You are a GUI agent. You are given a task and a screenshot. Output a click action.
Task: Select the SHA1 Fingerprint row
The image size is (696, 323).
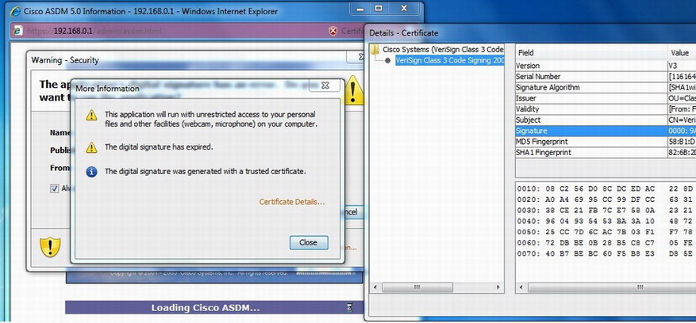(x=606, y=153)
